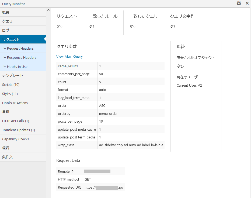View Styles (11) panel
The image size is (251, 198).
23,94
